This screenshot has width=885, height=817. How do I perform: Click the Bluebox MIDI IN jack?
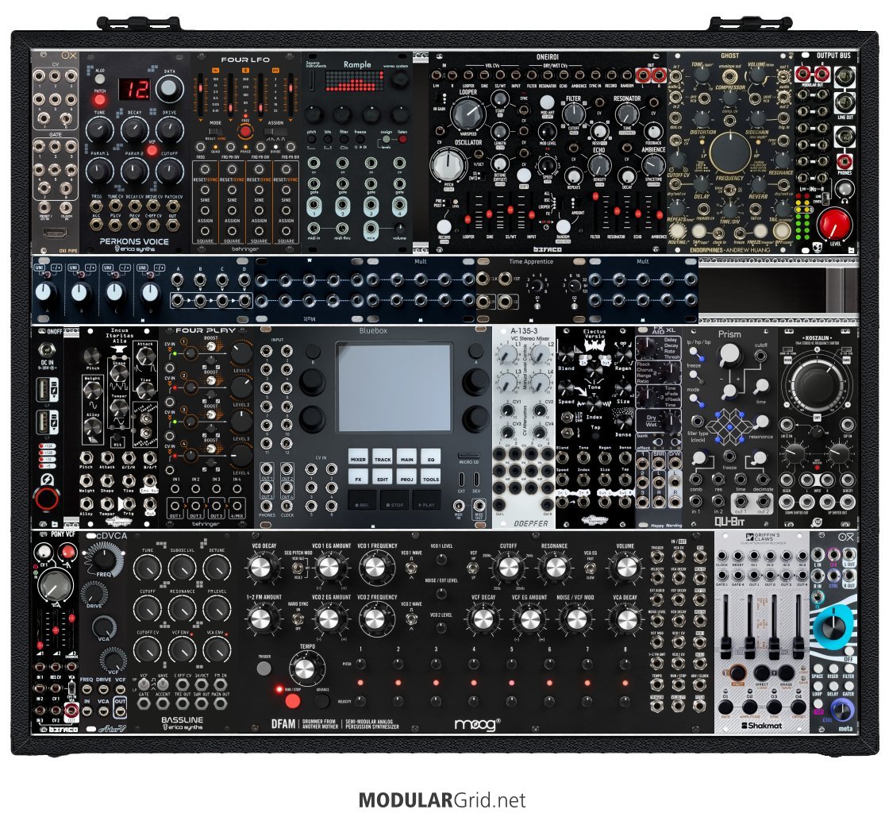(460, 507)
